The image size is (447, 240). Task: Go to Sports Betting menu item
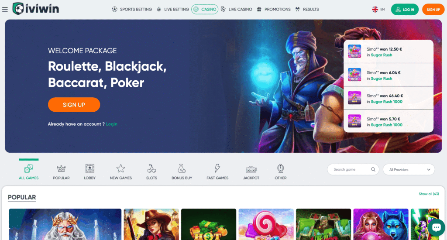pos(132,10)
